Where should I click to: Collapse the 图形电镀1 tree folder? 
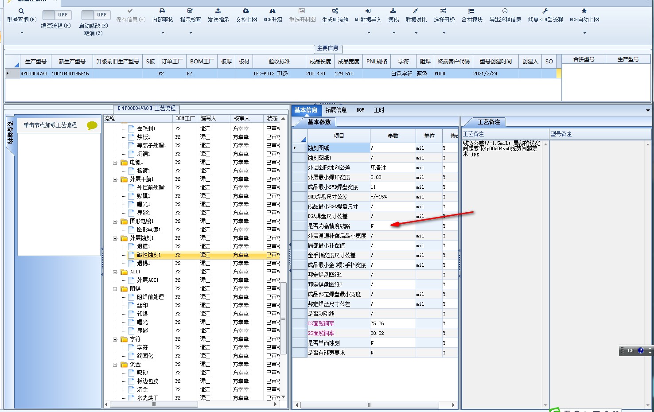115,222
